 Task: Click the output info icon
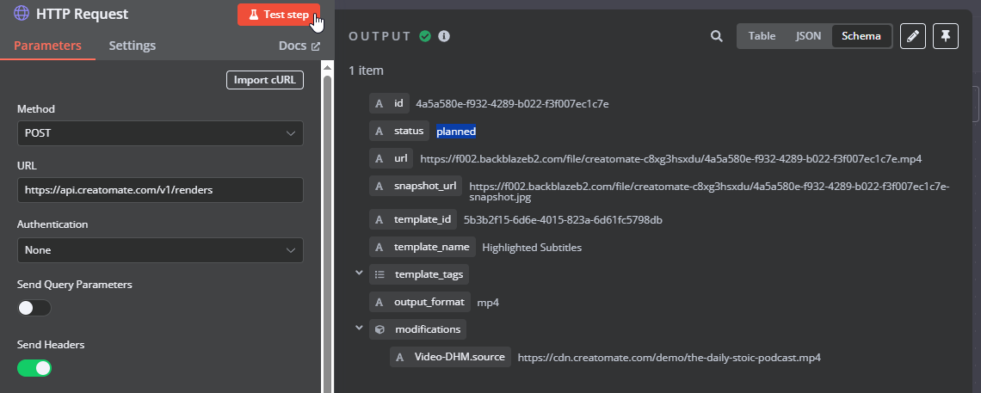tap(444, 36)
